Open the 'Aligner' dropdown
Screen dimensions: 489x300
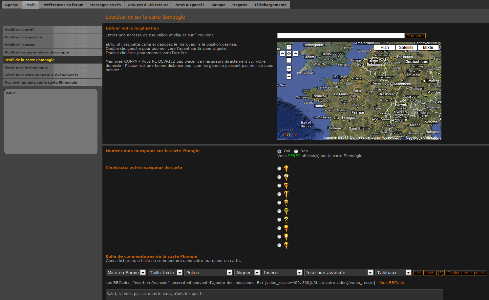tap(247, 272)
